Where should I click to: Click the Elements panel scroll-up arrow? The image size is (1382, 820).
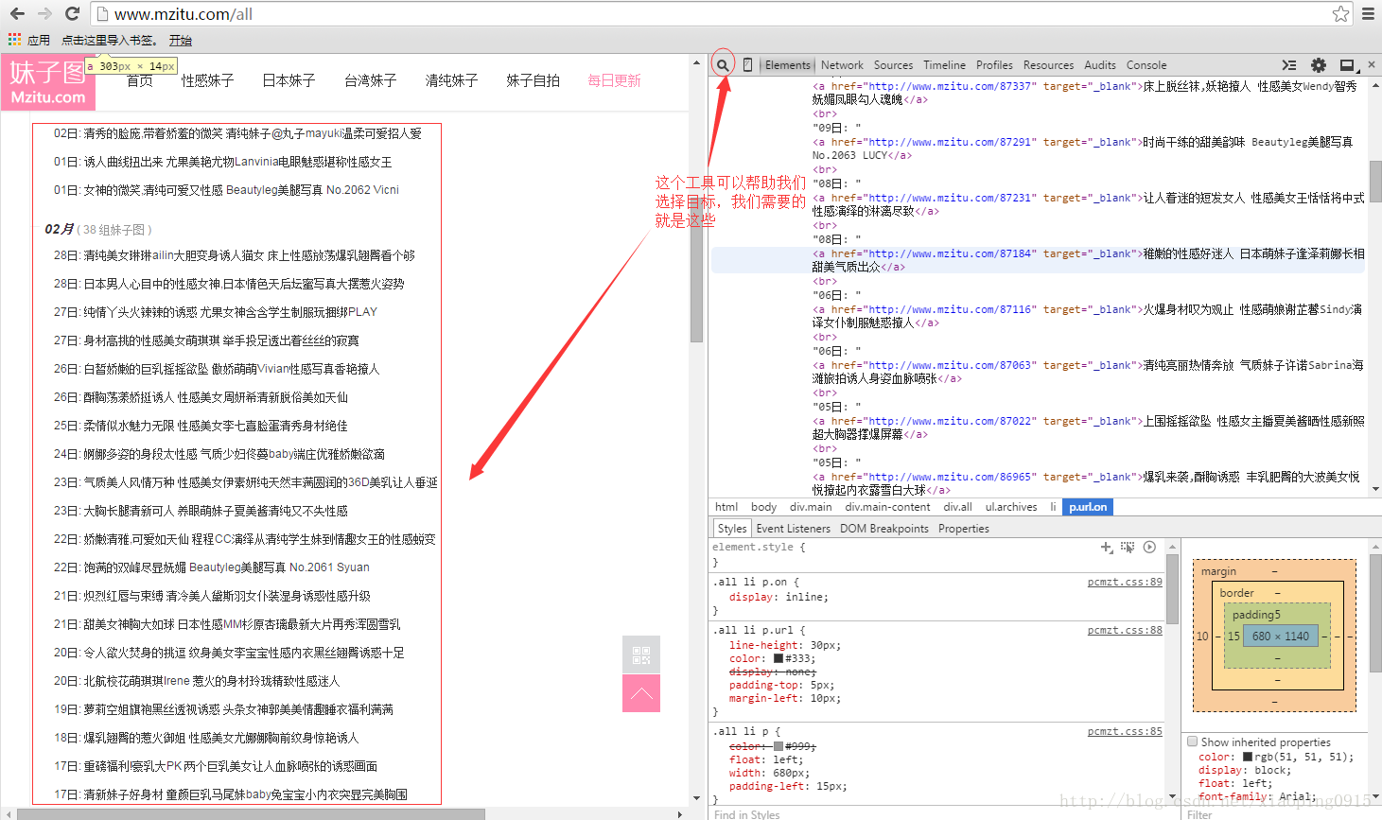[1375, 85]
